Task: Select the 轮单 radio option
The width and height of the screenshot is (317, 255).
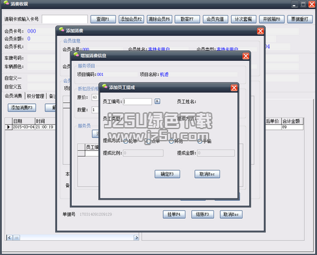Action: point(126,141)
